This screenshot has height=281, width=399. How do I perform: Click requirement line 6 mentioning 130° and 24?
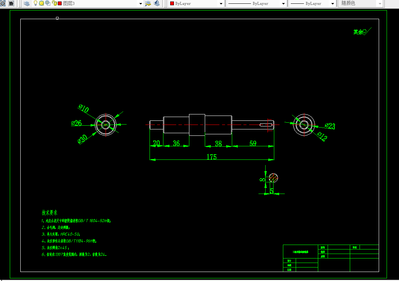click(74, 254)
